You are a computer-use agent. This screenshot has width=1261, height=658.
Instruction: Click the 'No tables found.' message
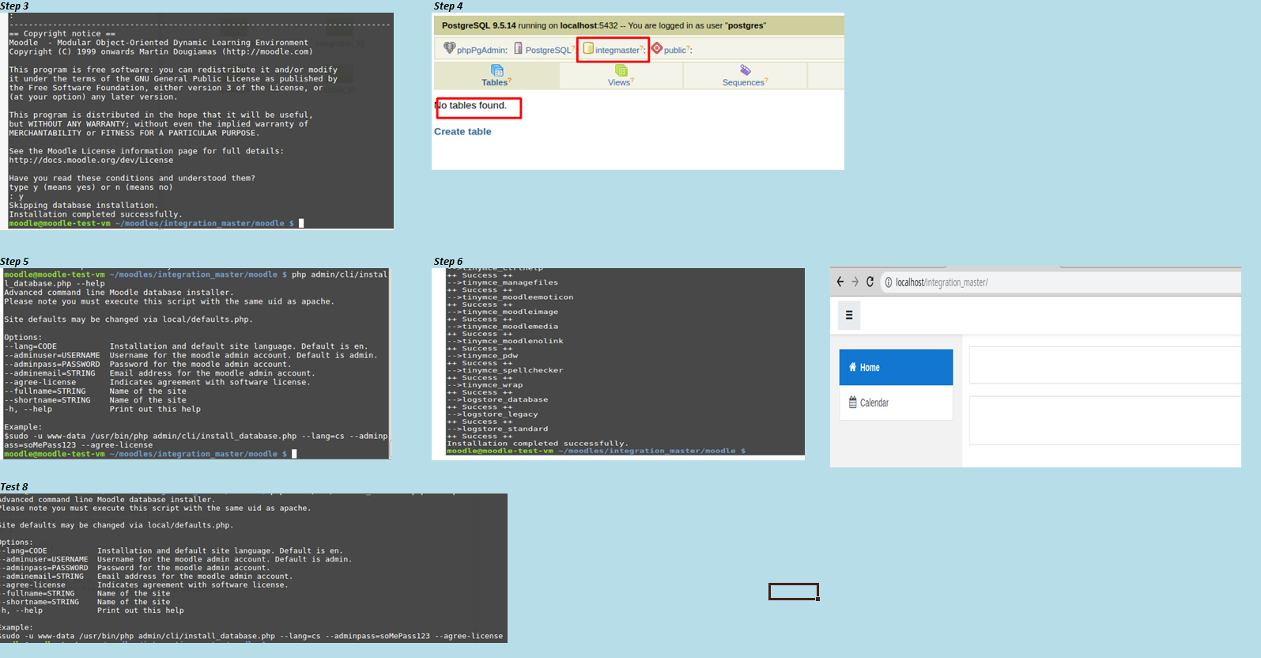pyautogui.click(x=470, y=105)
